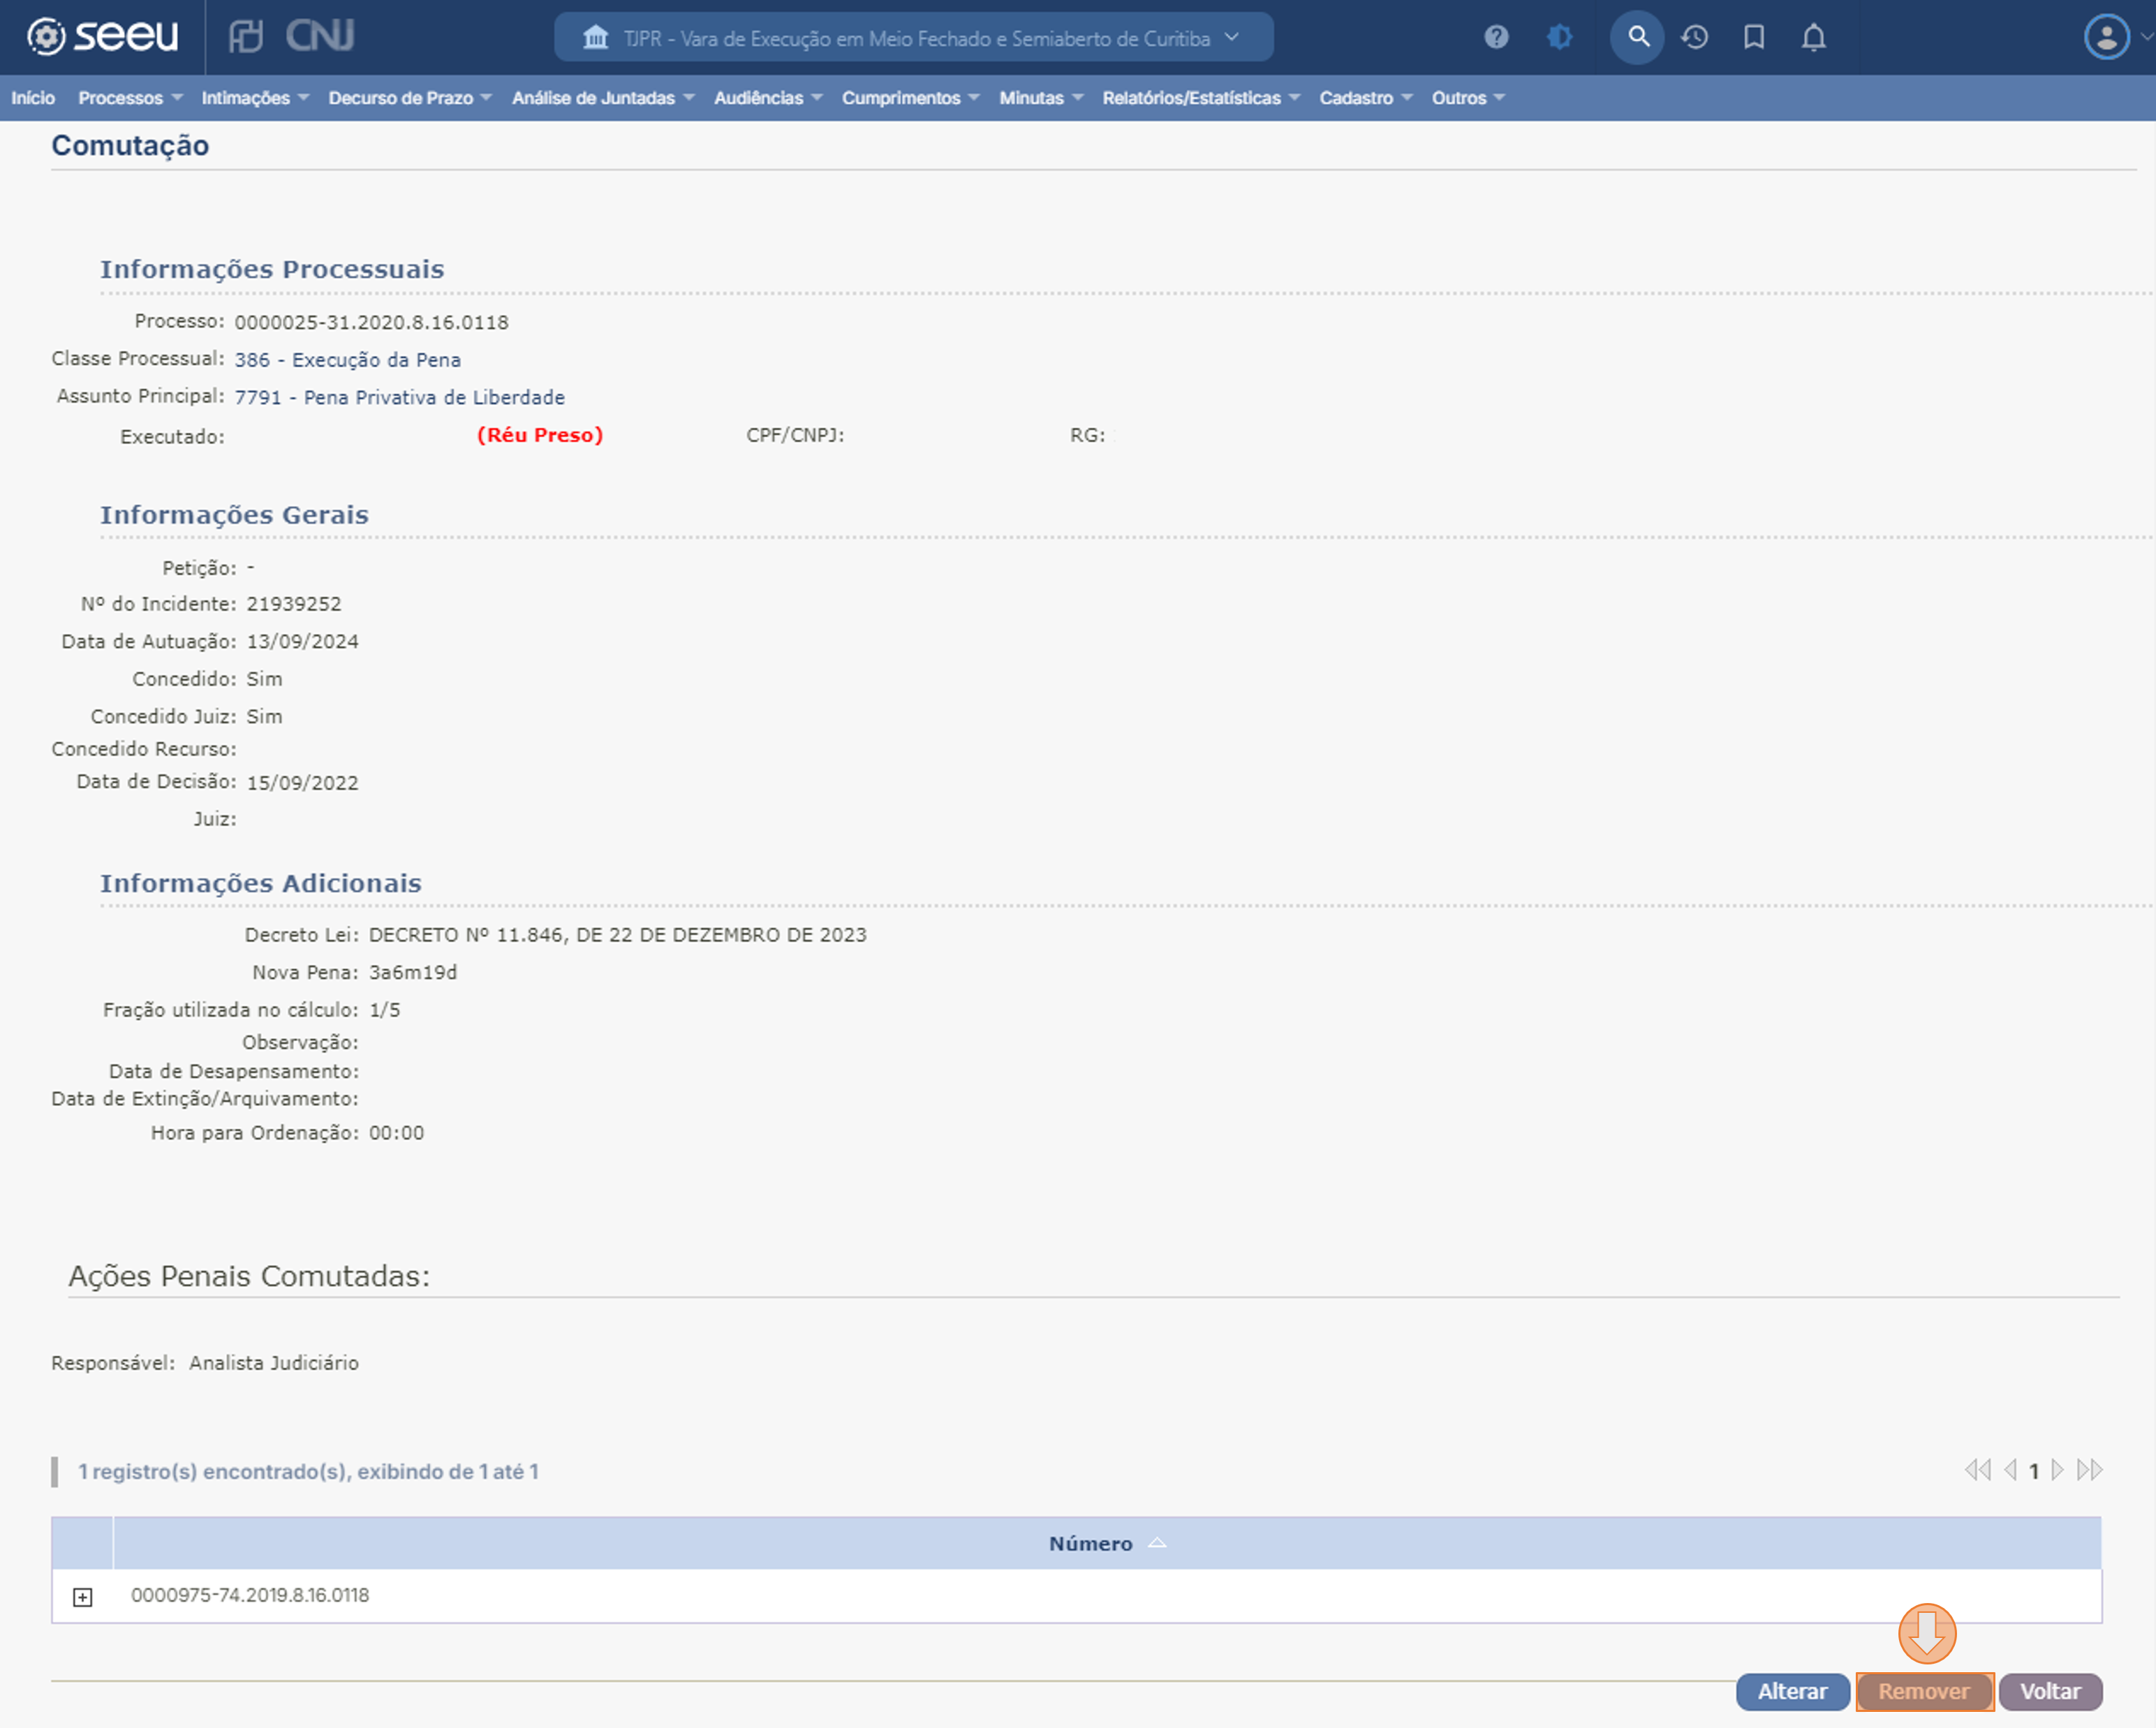Click the registro(s) encontrado(s) status text
Image resolution: width=2156 pixels, height=1728 pixels.
click(x=308, y=1472)
